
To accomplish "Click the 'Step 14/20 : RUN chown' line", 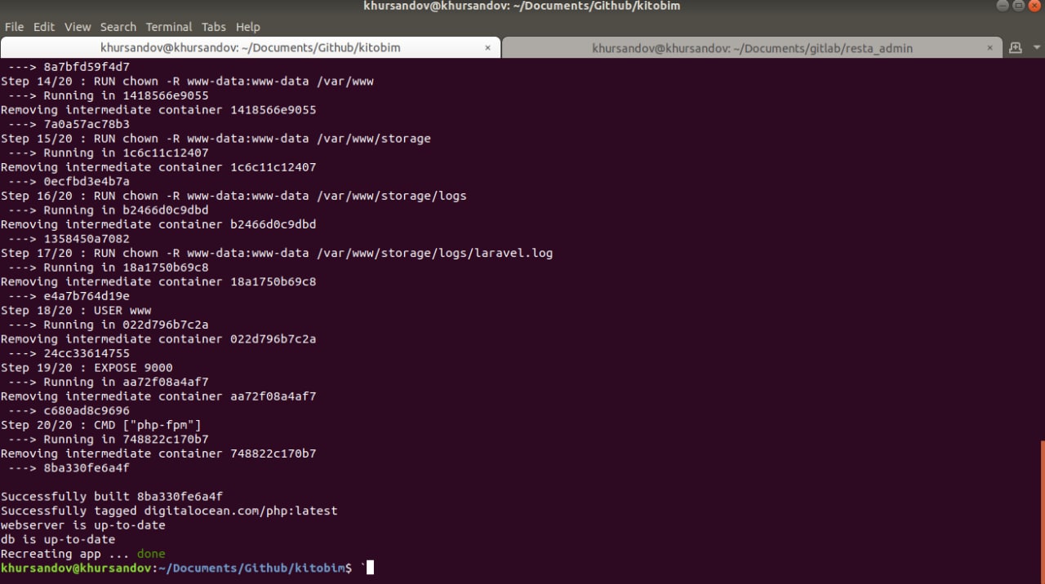I will pyautogui.click(x=187, y=82).
